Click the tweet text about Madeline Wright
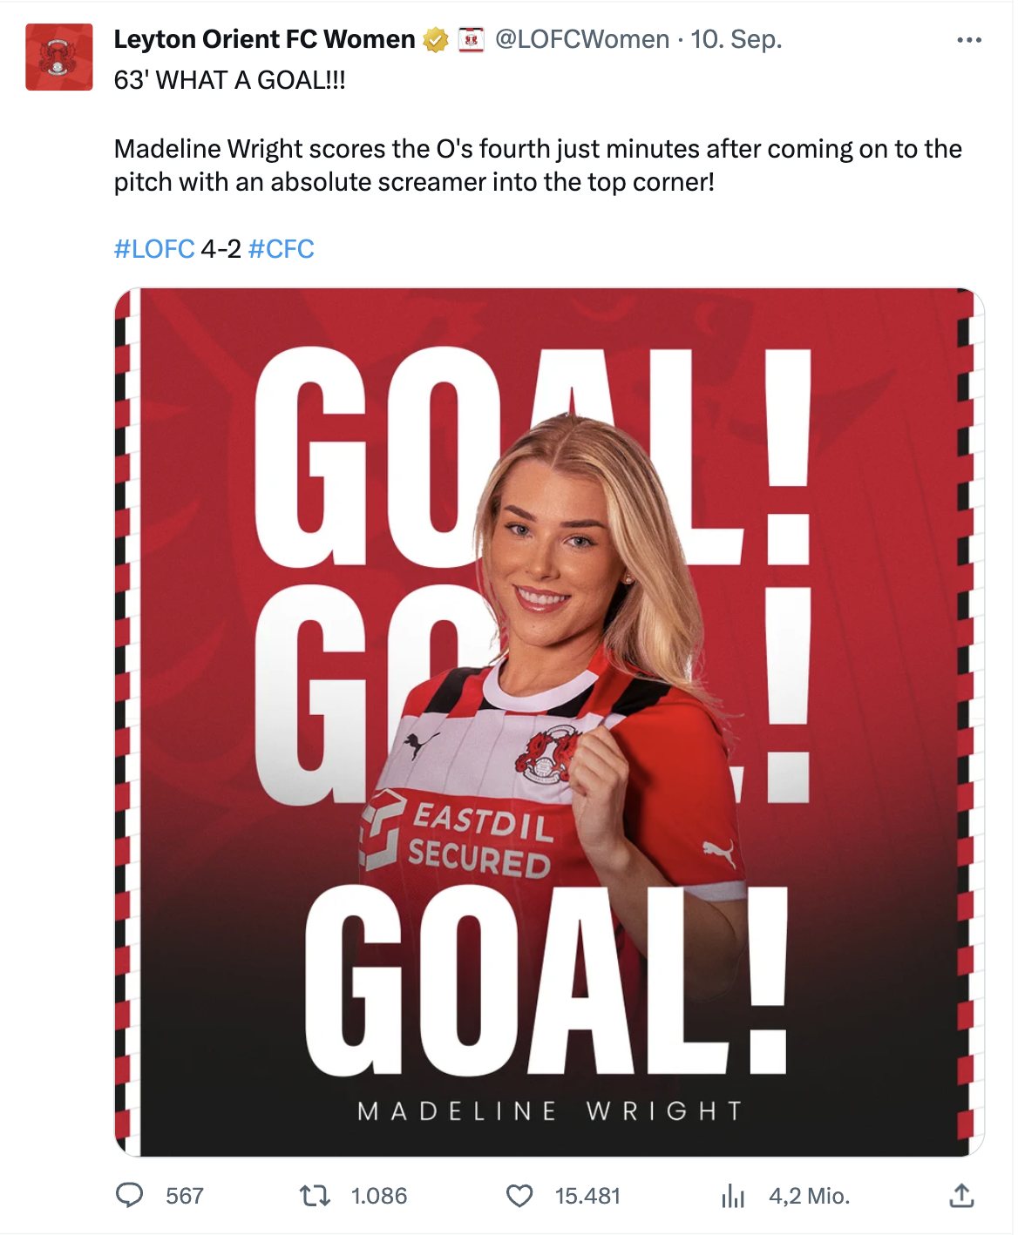Image resolution: width=1018 pixels, height=1235 pixels. [538, 165]
